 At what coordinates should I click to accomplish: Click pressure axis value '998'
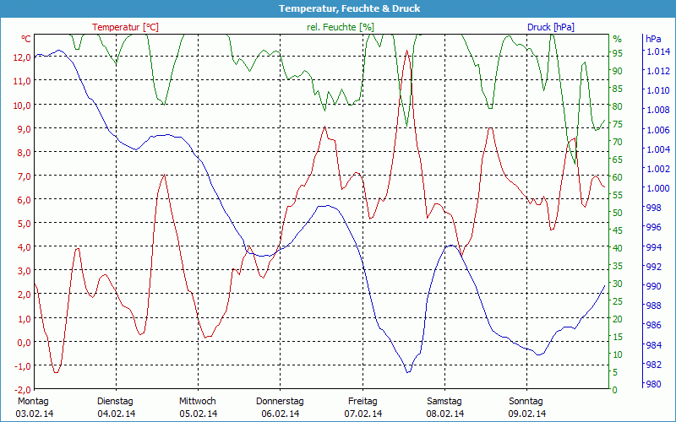click(654, 208)
